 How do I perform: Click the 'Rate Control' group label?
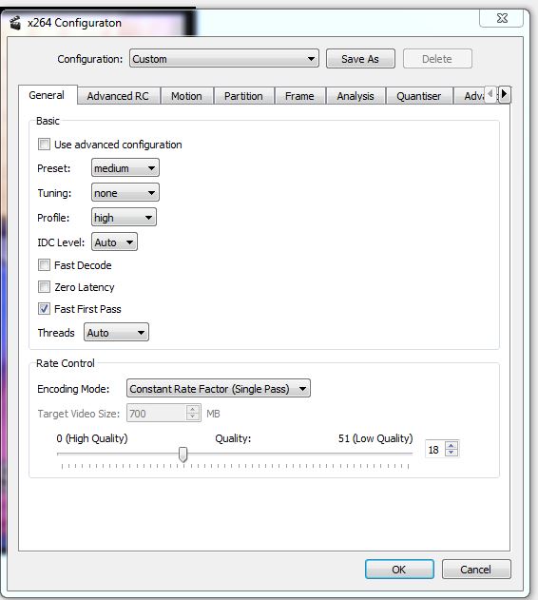pos(65,362)
